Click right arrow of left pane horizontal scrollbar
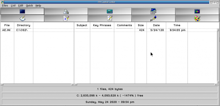 pyautogui.click(x=72, y=85)
